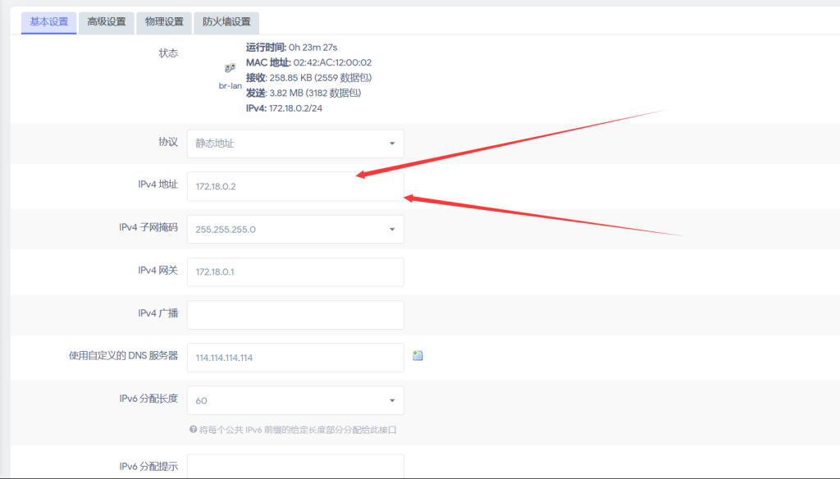Image resolution: width=840 pixels, height=479 pixels.
Task: Switch to the 基本设置 tab
Action: (48, 22)
